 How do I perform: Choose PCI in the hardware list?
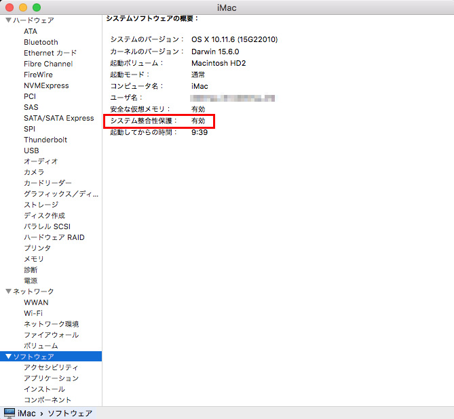click(30, 96)
